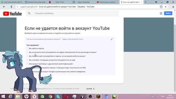Click the pencil edit icon
Viewport: 176px width, 99px height.
[x=112, y=39]
